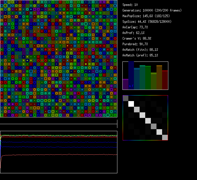This screenshot has height=180, width=197.
Task: Click the Speed: 10 readout
Action: pyautogui.click(x=130, y=5)
